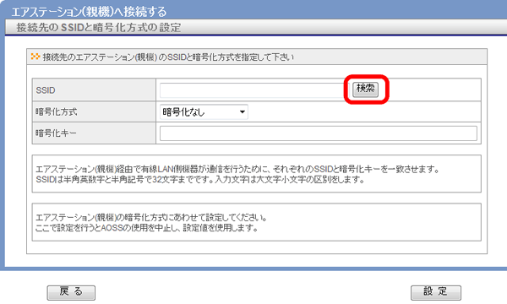The image size is (507, 304).
Task: Click the orange arrows icon in section header
Action: (35, 57)
